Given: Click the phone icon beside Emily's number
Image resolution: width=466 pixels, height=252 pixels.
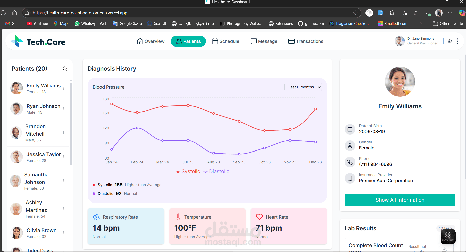Looking at the screenshot, I should 350,162.
